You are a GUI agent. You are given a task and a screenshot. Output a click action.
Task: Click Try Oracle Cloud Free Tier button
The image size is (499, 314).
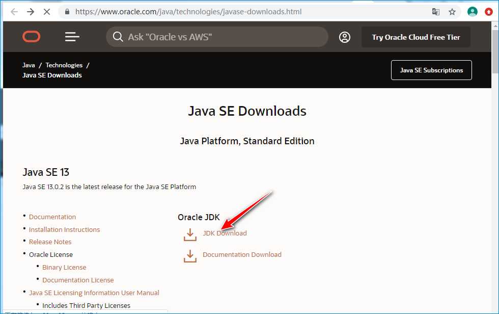coord(415,37)
